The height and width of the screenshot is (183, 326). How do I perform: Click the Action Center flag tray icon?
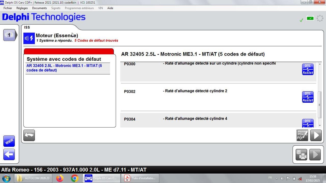(x=288, y=178)
